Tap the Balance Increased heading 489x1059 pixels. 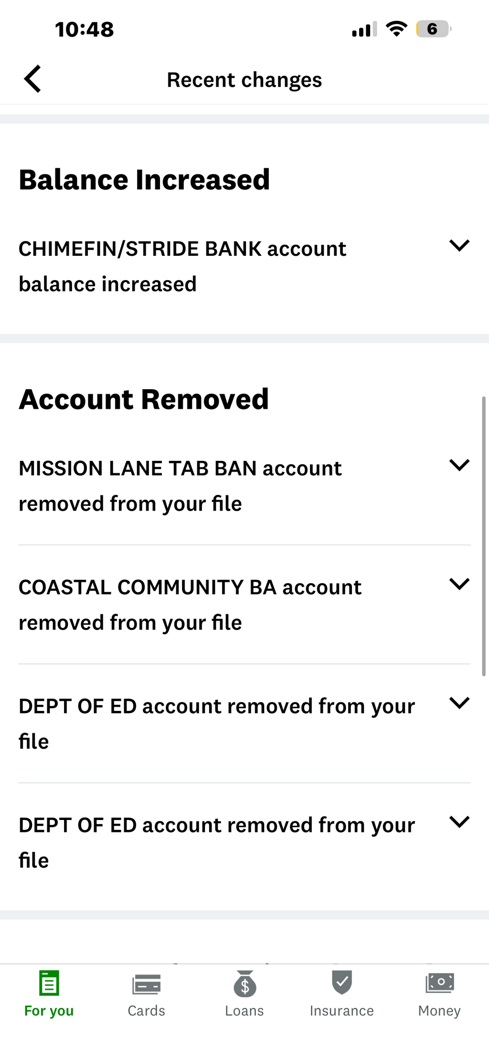144,180
